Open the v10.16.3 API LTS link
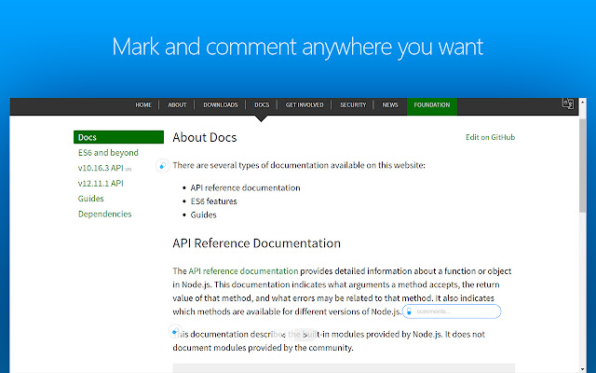The image size is (596, 373). (102, 168)
